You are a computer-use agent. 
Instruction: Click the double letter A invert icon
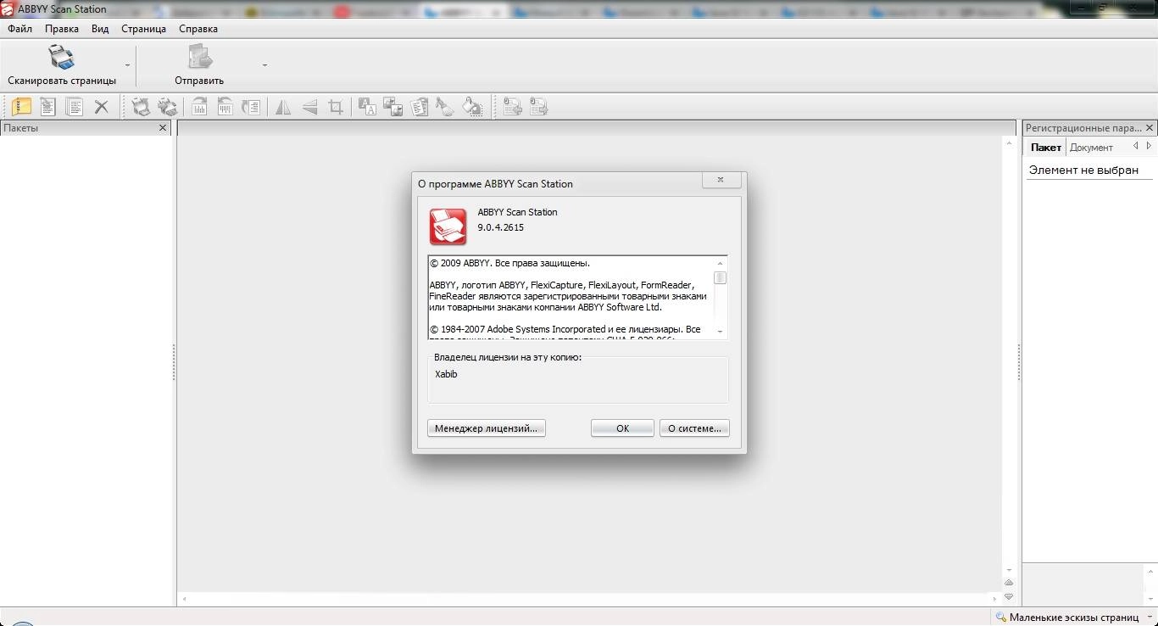367,107
